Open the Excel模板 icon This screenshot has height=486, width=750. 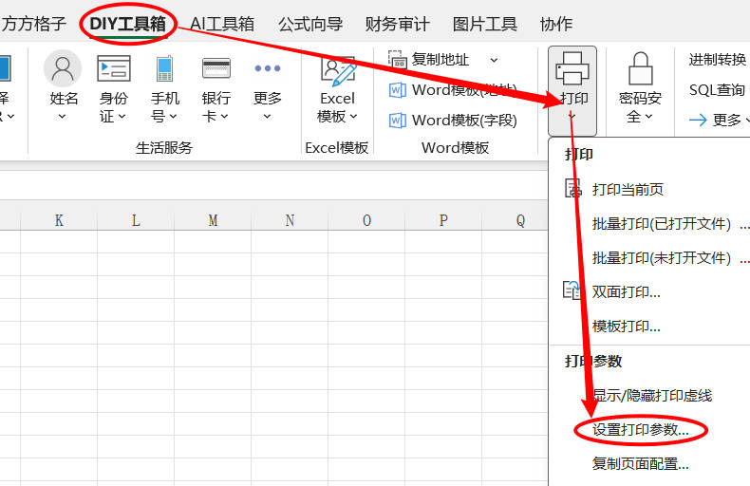coord(337,72)
